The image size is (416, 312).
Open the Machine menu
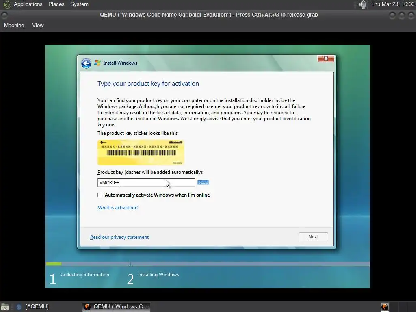(x=14, y=26)
